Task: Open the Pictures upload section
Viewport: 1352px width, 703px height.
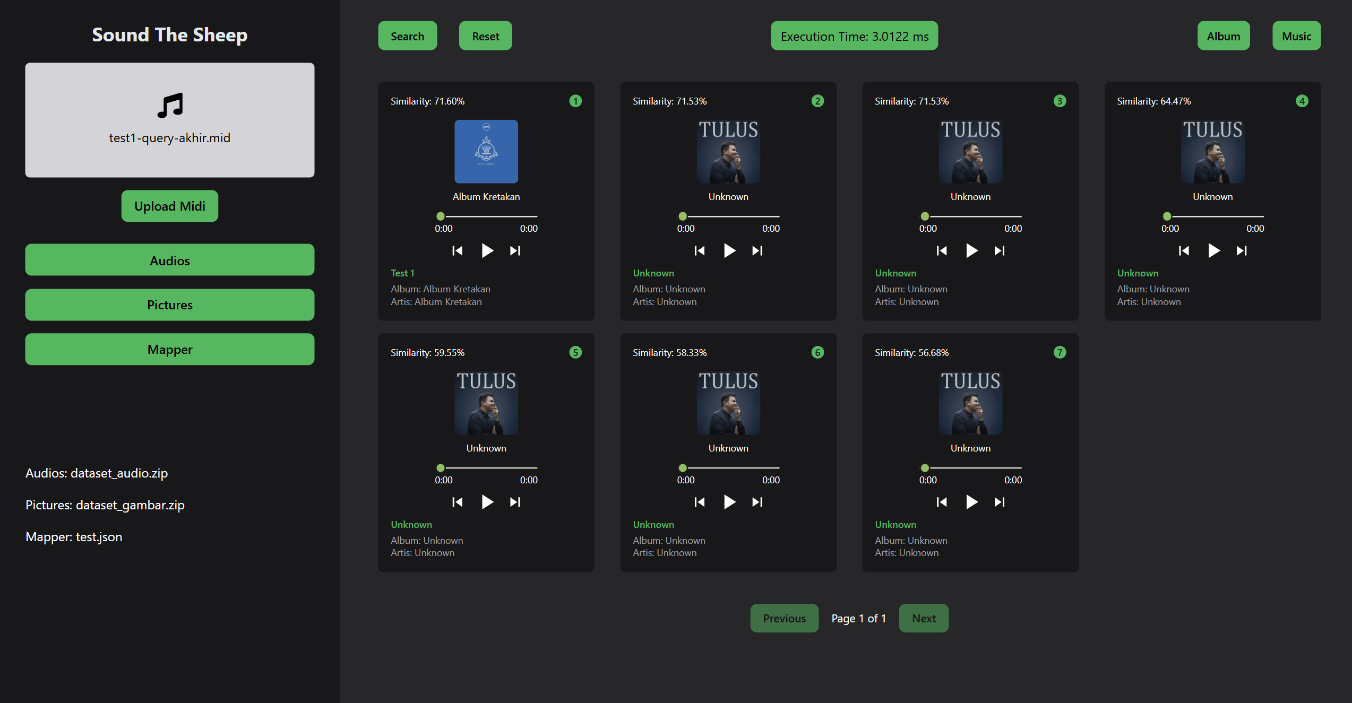Action: click(169, 305)
